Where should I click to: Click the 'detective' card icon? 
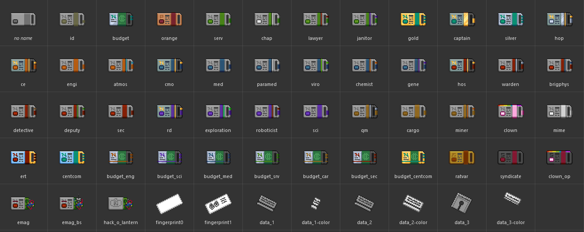pyautogui.click(x=23, y=111)
